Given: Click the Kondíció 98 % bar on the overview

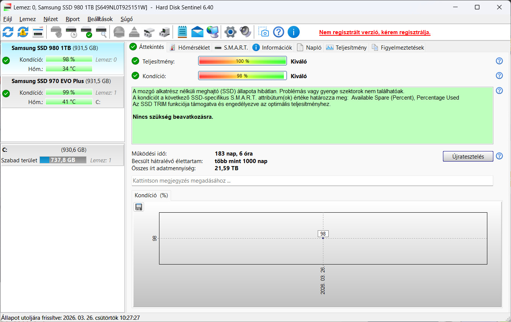Looking at the screenshot, I should (243, 76).
